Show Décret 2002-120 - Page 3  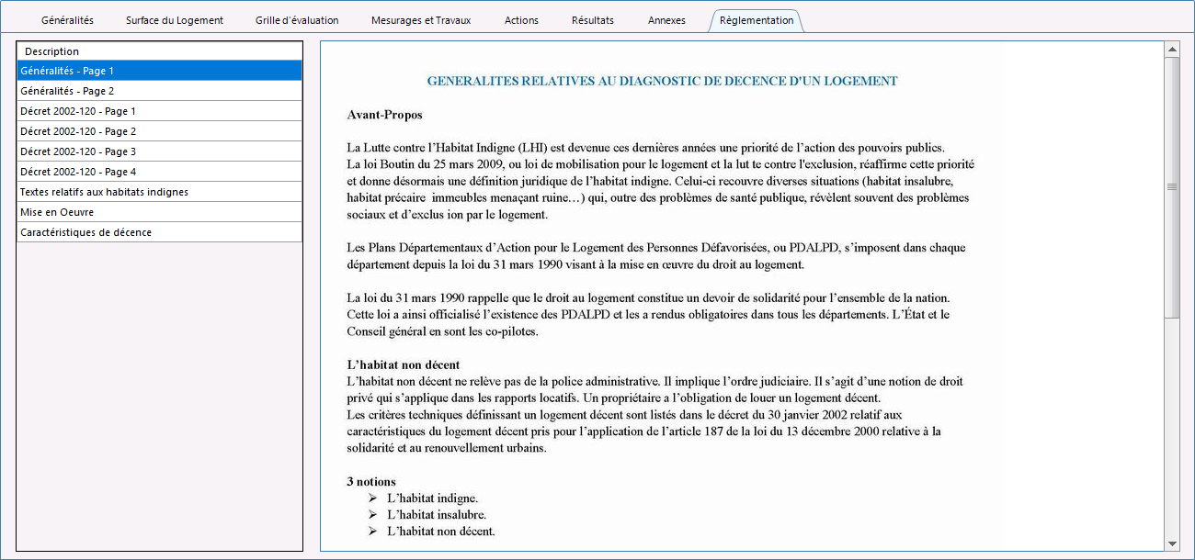pyautogui.click(x=159, y=151)
